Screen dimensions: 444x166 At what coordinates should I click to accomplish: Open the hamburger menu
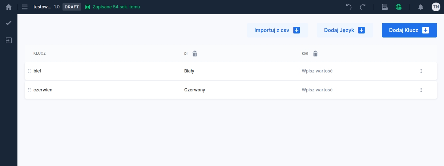coord(25,7)
